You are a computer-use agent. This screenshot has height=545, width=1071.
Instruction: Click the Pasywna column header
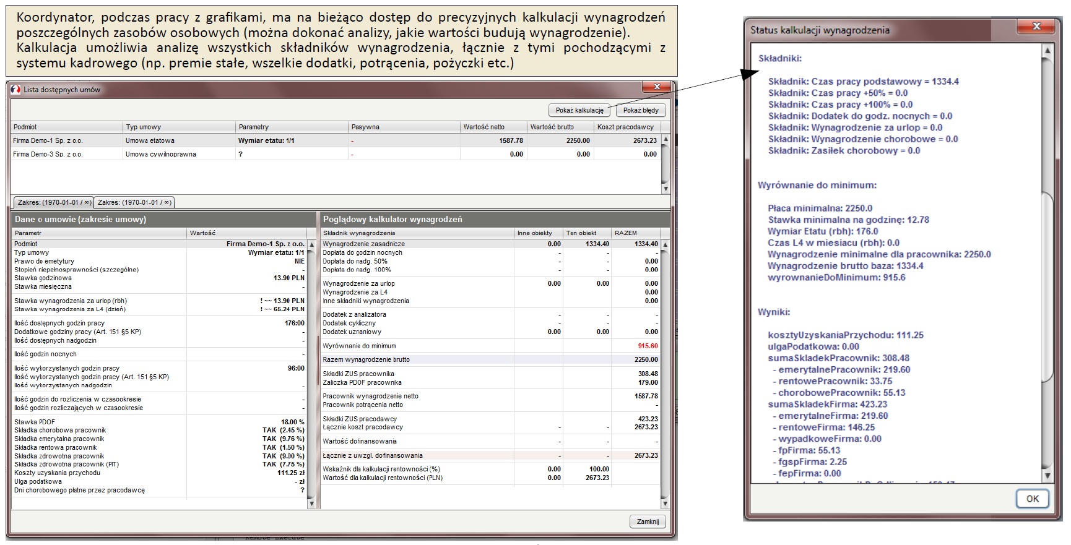[x=404, y=127]
